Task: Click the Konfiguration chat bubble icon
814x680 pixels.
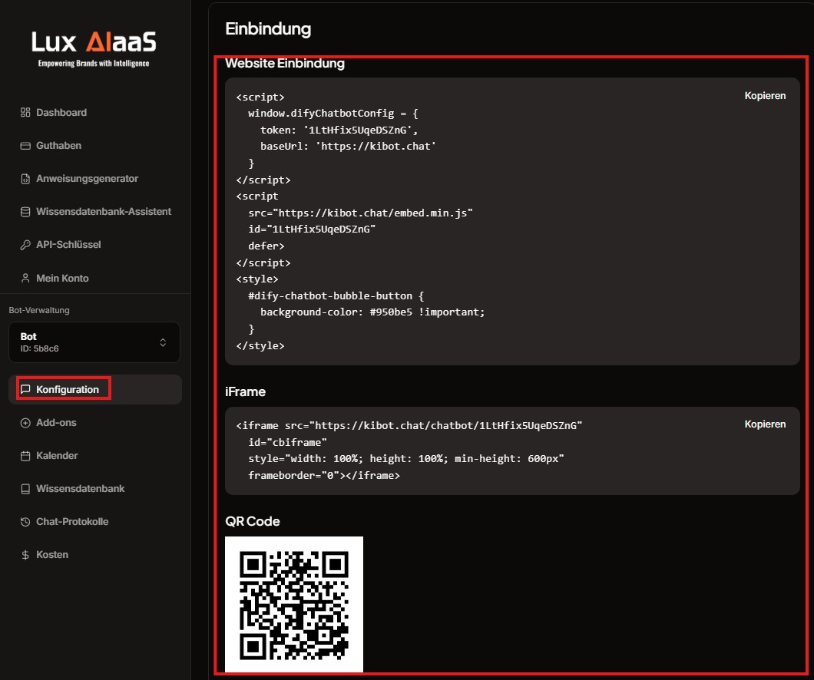Action: click(x=25, y=389)
